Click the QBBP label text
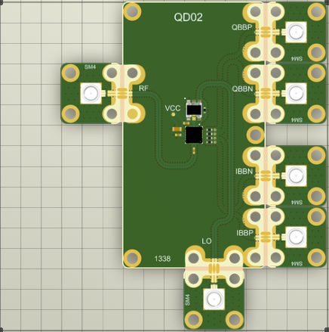 [x=241, y=27]
